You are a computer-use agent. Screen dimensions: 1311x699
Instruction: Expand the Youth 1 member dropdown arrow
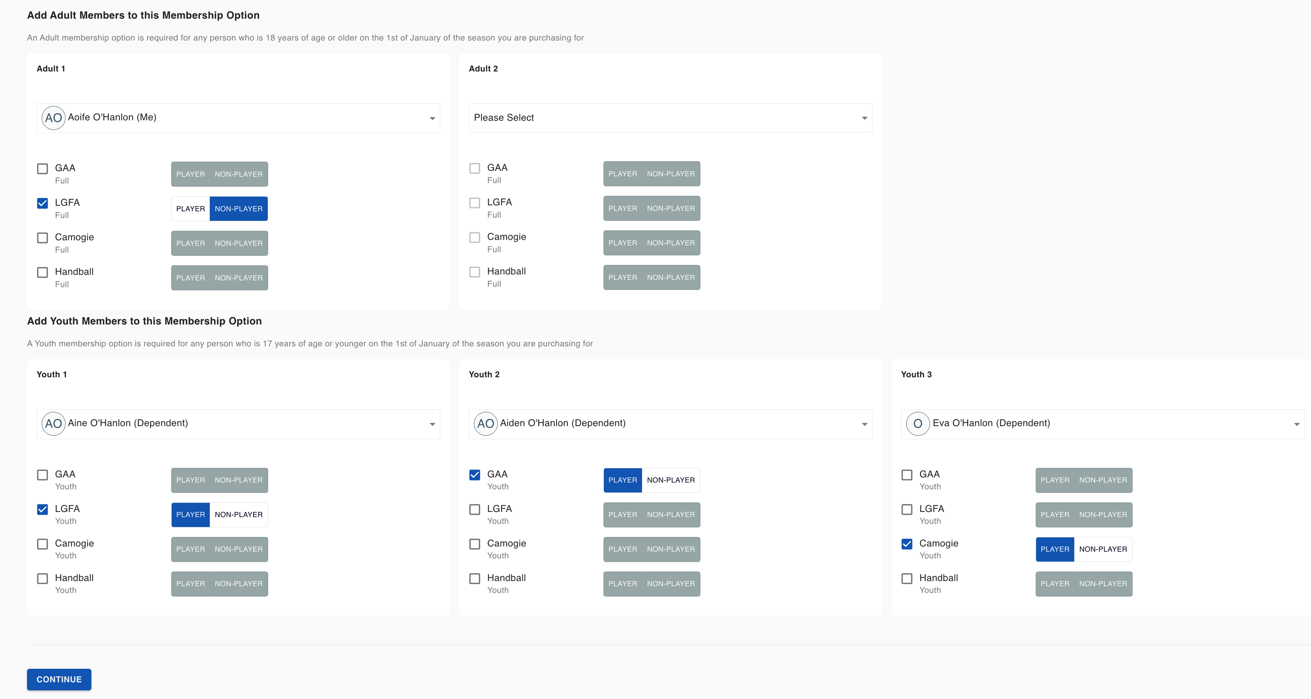tap(432, 424)
